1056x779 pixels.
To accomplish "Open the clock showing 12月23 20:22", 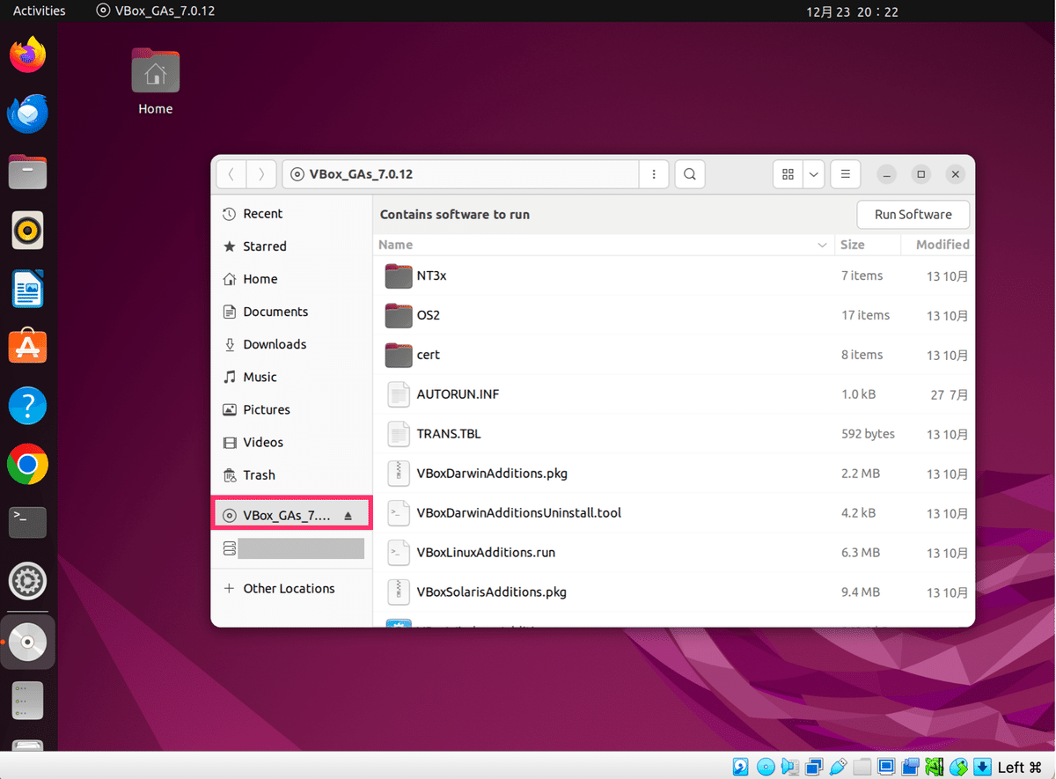I will [x=852, y=11].
